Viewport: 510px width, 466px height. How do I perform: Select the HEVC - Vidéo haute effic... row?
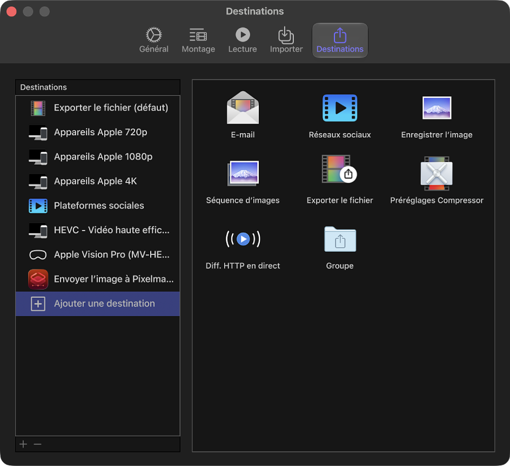(98, 230)
